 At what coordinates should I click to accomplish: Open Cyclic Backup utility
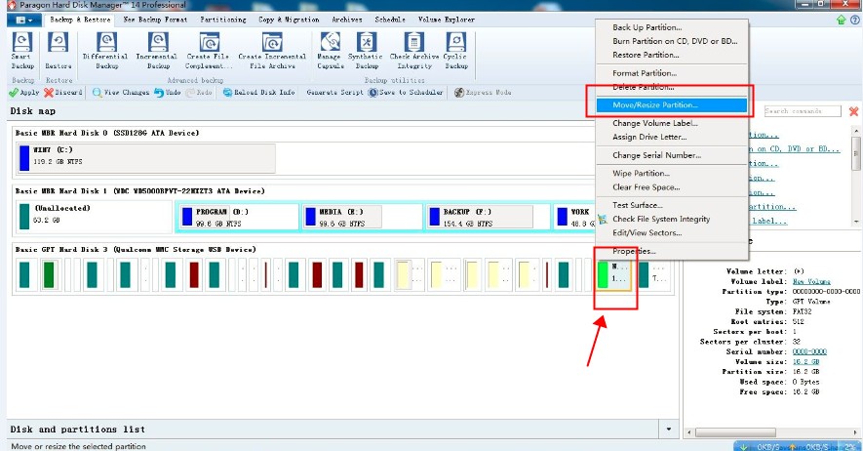pyautogui.click(x=455, y=50)
